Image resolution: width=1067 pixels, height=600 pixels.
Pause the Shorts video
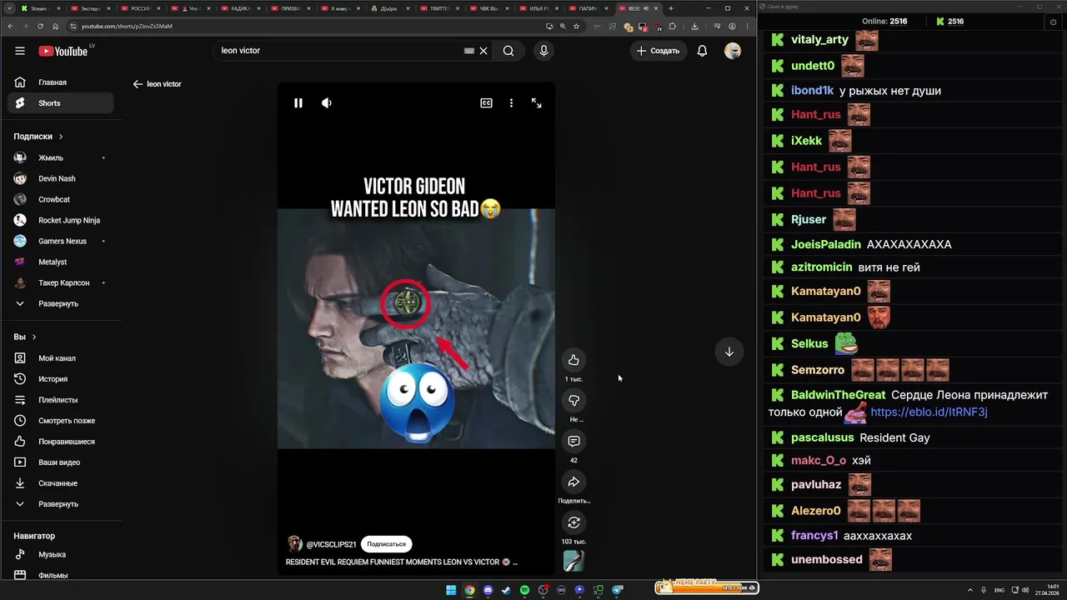click(298, 103)
